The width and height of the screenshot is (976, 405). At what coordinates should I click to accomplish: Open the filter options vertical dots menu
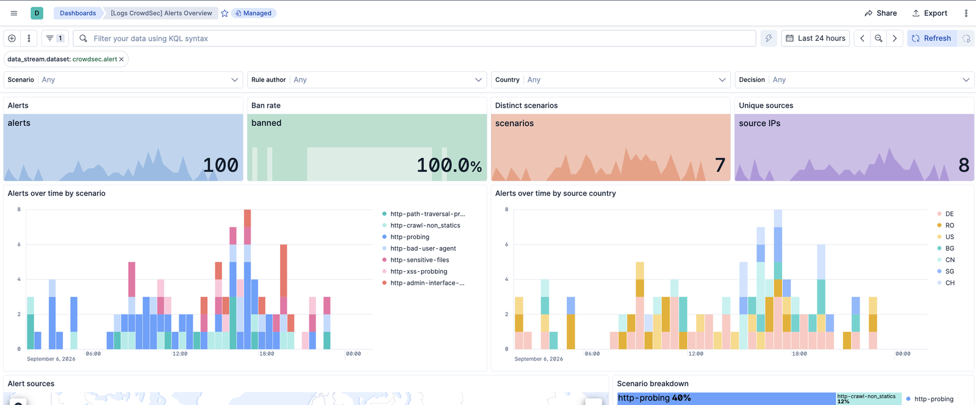[29, 38]
